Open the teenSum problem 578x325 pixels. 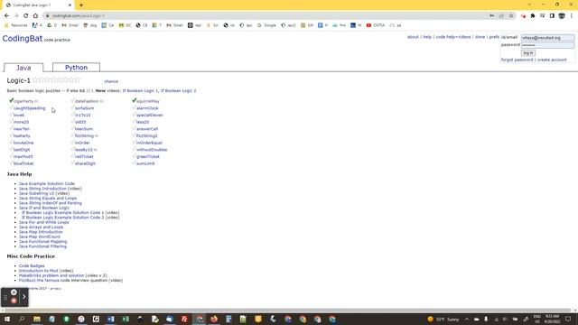[84, 129]
